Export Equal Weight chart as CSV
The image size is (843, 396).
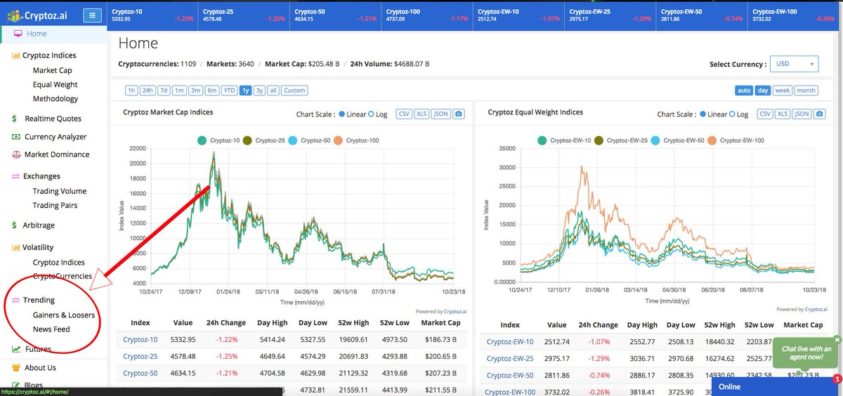(x=765, y=114)
